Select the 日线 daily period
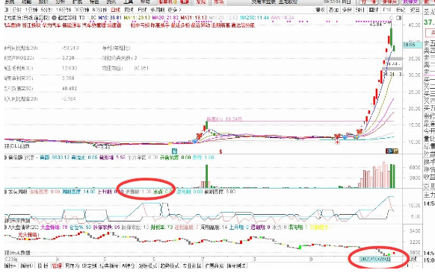The image size is (435, 273). 115,10
